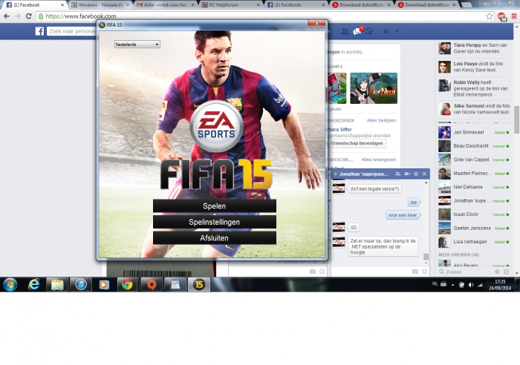Click Alles weergeven link
The image size is (520, 365).
tap(378, 160)
